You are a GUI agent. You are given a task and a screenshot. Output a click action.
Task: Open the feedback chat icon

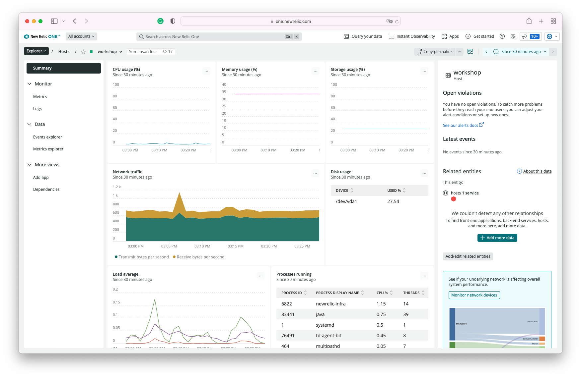point(513,36)
